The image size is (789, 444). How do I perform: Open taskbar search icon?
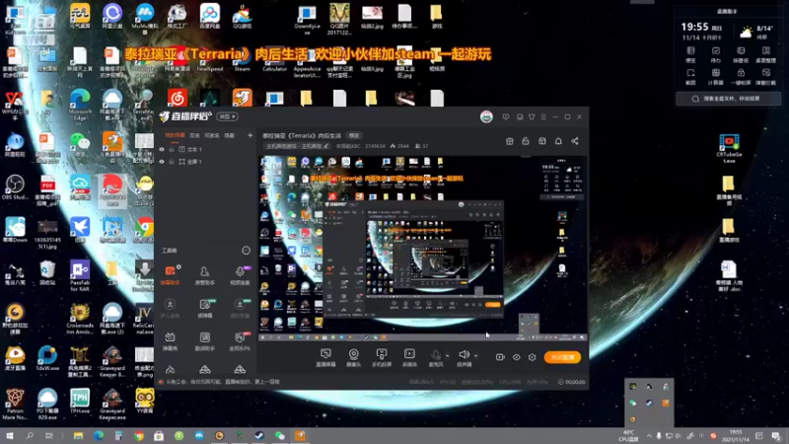tap(30, 436)
